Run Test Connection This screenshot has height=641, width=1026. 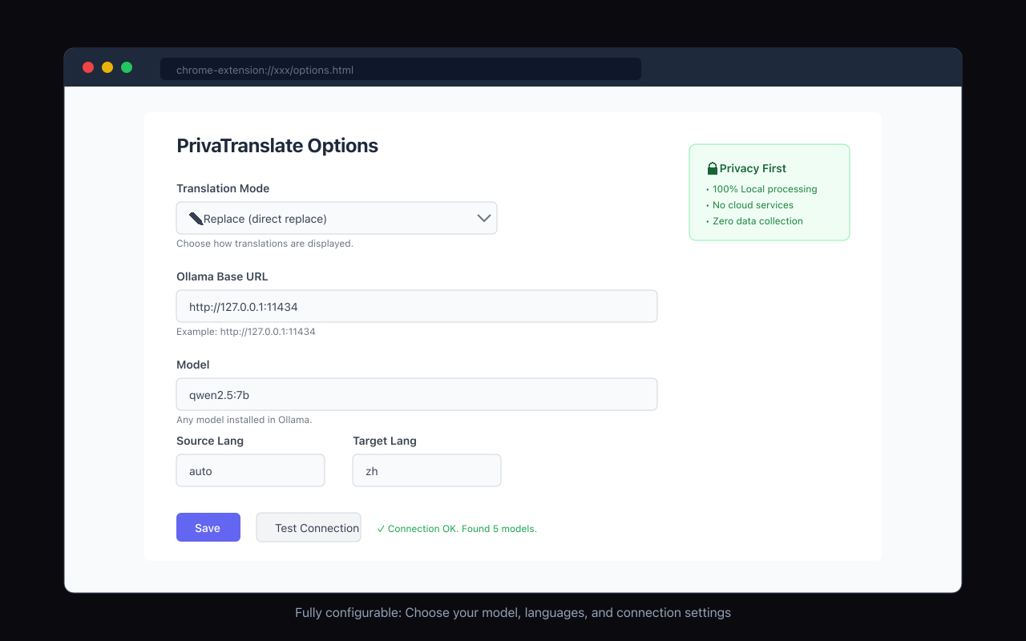click(308, 527)
